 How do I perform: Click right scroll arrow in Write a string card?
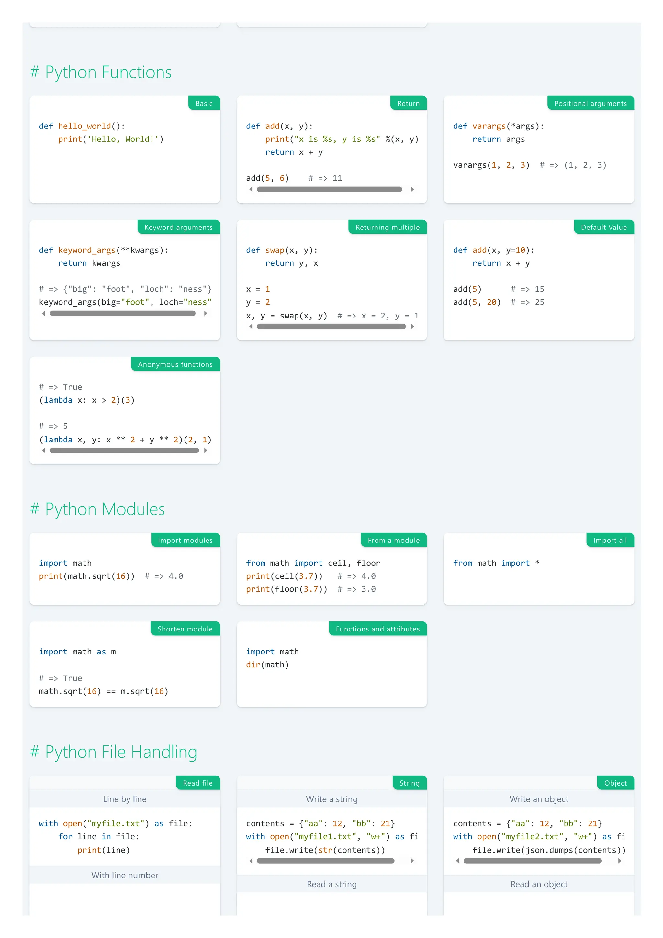tap(412, 861)
